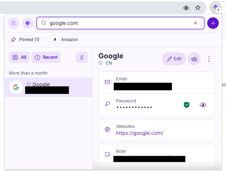Click the pin icon next to Pinned
Screen dimensions: 226x177
(13, 40)
